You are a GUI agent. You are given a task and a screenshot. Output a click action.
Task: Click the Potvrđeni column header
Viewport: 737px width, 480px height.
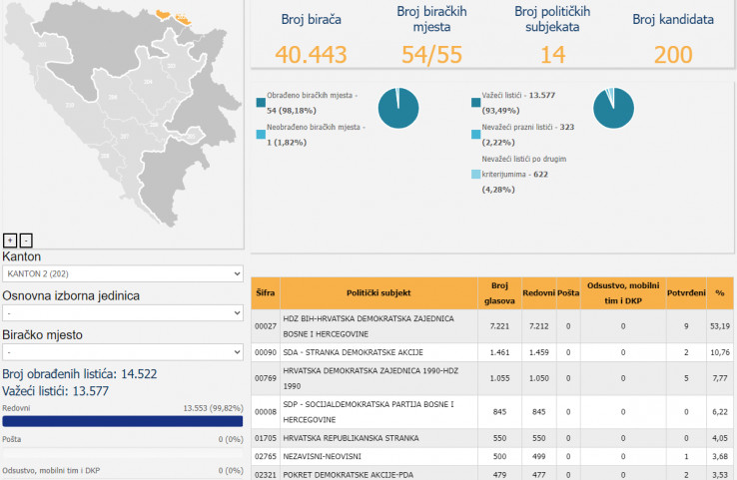pos(688,292)
